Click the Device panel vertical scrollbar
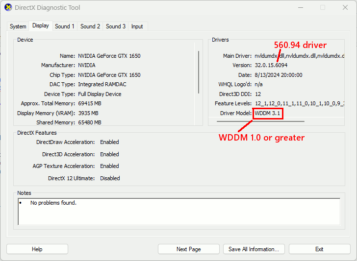 point(199,72)
